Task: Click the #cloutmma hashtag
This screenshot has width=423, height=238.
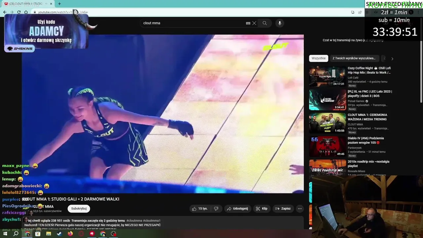Action: pyautogui.click(x=134, y=220)
